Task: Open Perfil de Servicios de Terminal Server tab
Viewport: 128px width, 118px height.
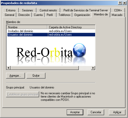Action: point(86,10)
